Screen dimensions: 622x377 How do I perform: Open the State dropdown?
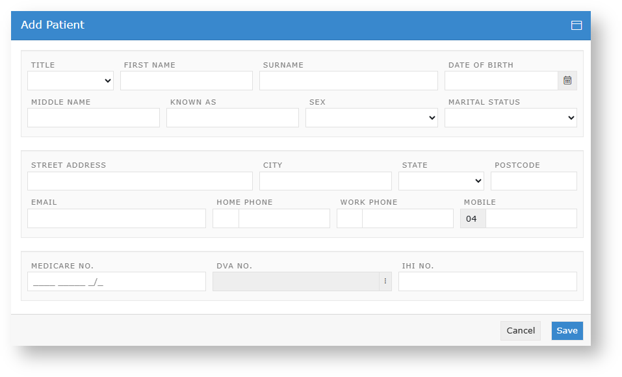click(x=441, y=181)
